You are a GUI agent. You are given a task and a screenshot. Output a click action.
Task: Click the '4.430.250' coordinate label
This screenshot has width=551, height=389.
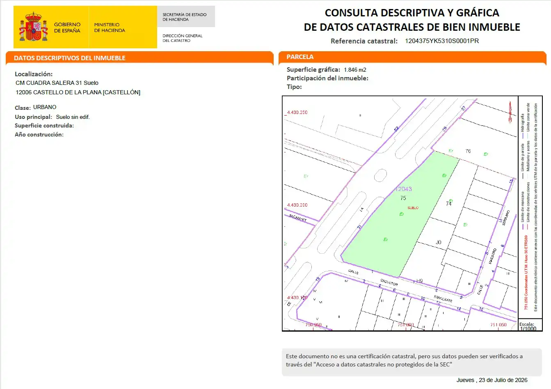click(x=297, y=112)
